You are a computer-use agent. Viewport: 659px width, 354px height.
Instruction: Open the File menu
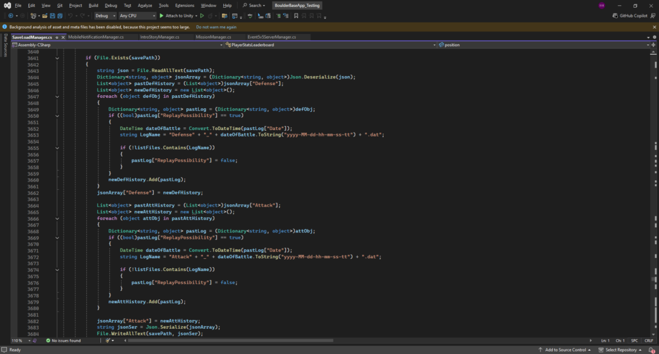18,5
